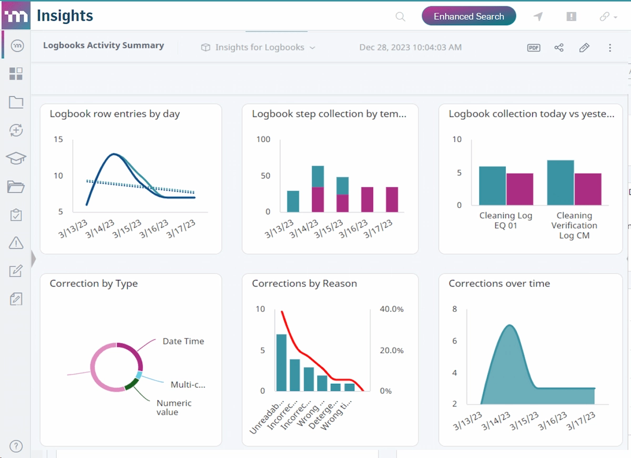Click the help question mark icon
Screen dimensions: 631x458
pos(16,446)
